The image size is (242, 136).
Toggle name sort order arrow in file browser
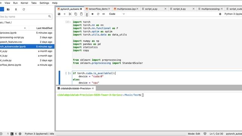pyautogui.click(x=25, y=28)
